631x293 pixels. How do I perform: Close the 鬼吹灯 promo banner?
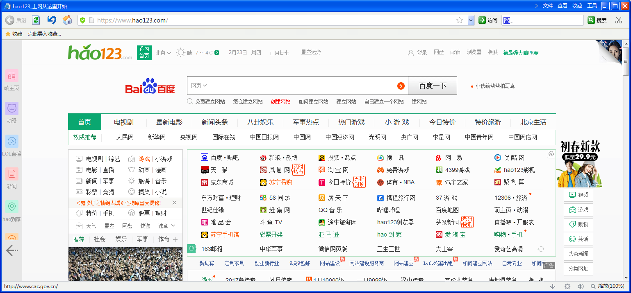click(174, 203)
